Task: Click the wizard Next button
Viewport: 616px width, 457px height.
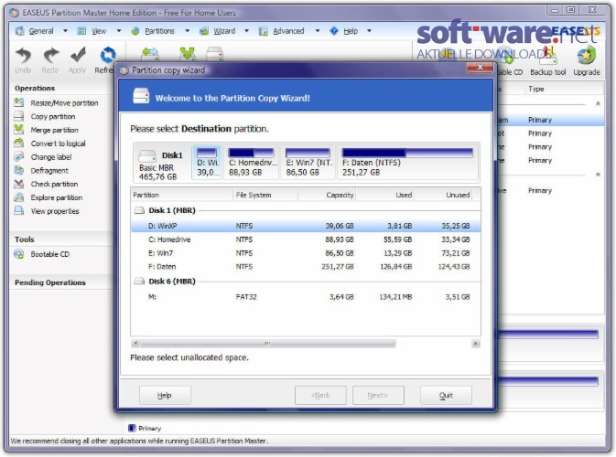Action: [378, 396]
